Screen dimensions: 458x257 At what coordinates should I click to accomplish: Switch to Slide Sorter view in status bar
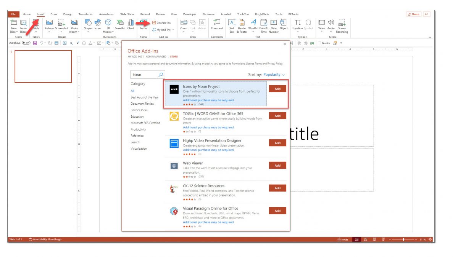(365, 239)
